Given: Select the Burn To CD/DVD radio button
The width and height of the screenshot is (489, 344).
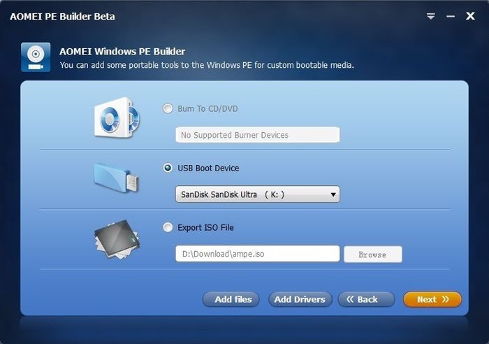Looking at the screenshot, I should (168, 109).
